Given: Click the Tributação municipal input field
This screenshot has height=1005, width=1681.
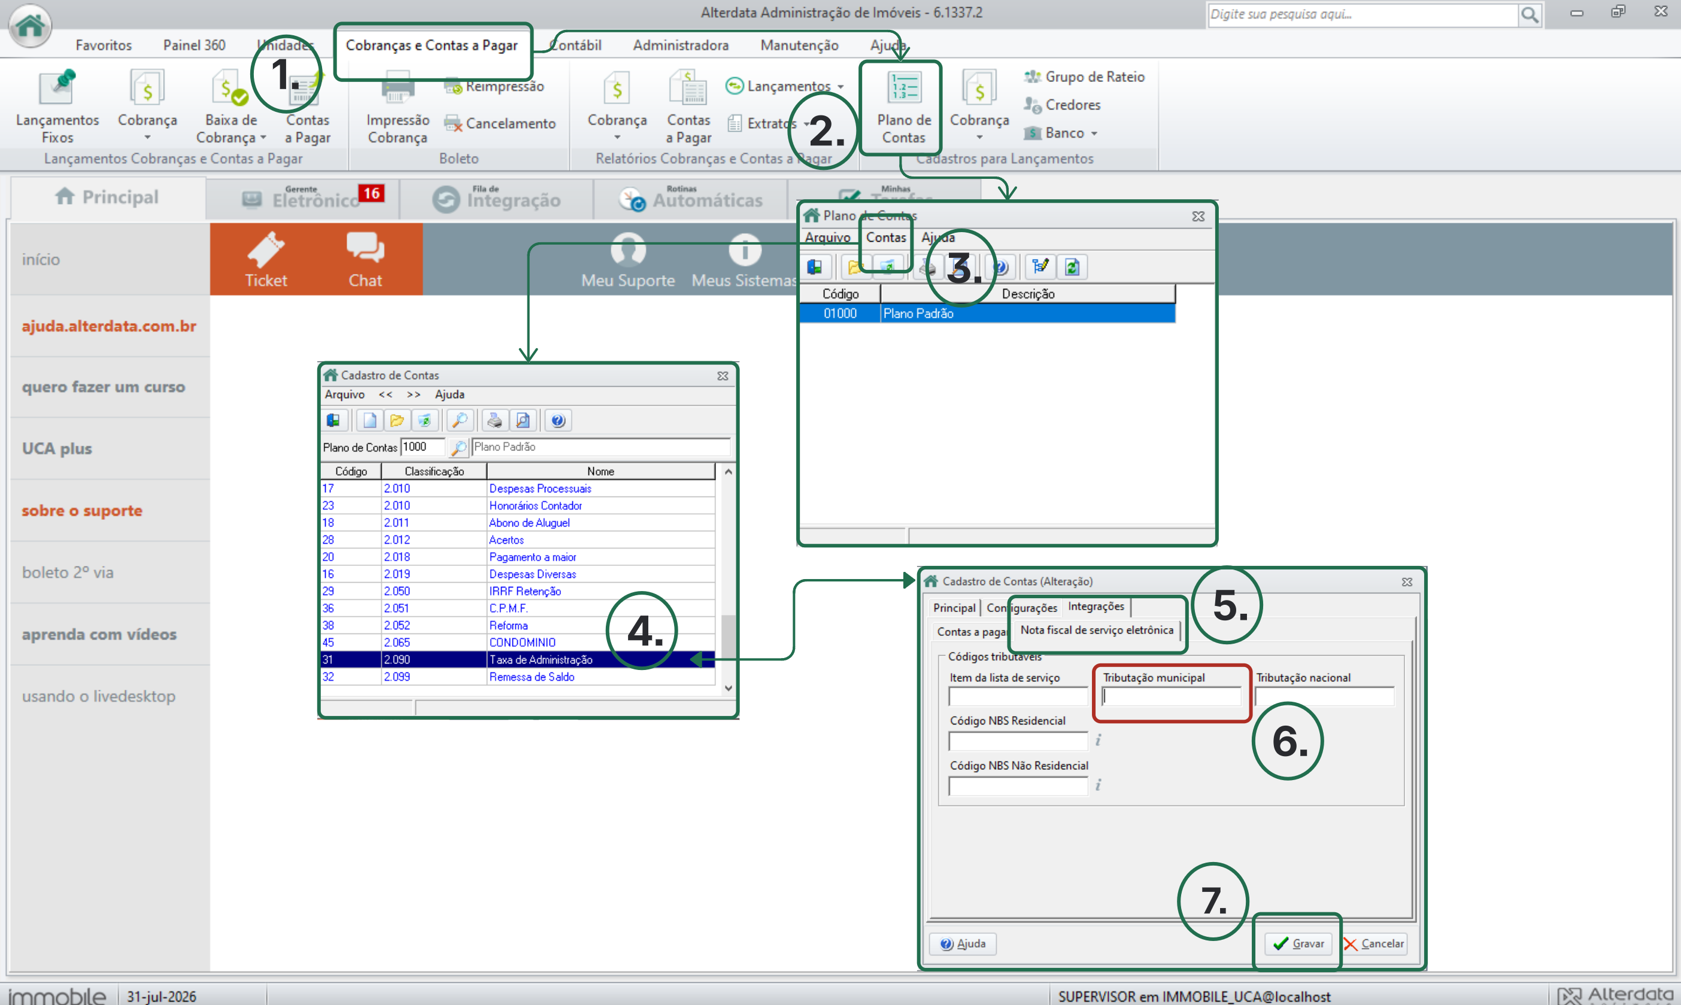Looking at the screenshot, I should coord(1172,696).
